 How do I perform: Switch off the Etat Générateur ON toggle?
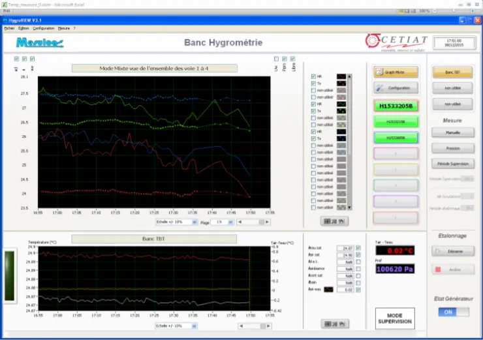coord(454,312)
